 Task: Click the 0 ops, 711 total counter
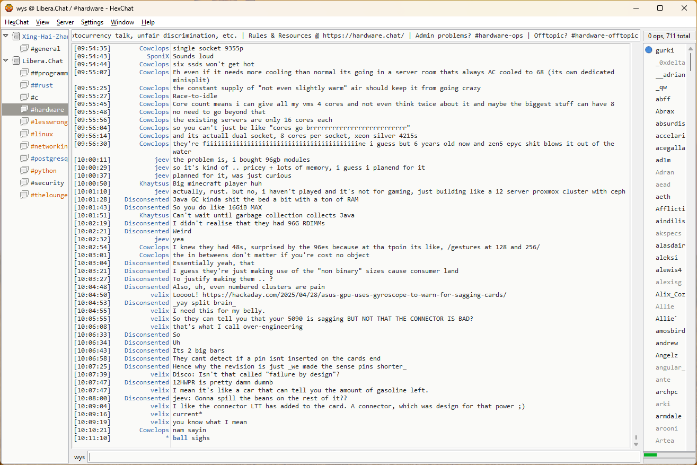tap(668, 36)
